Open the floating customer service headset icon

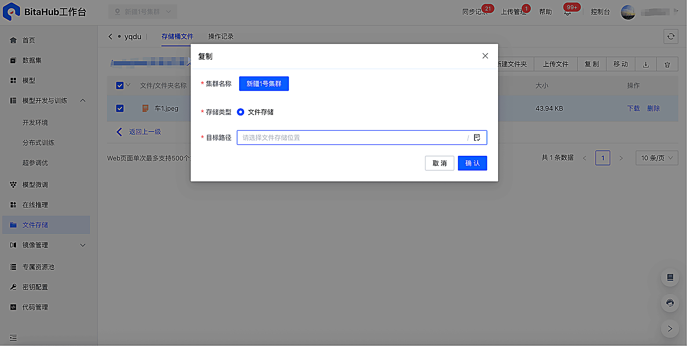click(670, 303)
